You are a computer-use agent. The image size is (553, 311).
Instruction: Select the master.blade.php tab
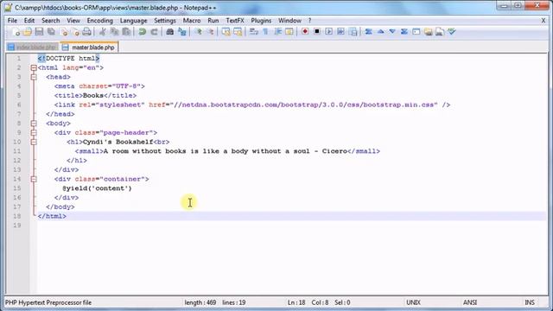coord(89,48)
